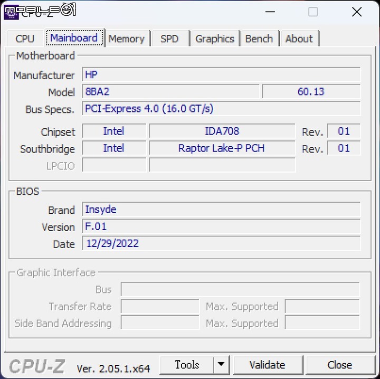380x379 pixels.
Task: Click the empty Side Band Addressing field
Action: [160, 323]
